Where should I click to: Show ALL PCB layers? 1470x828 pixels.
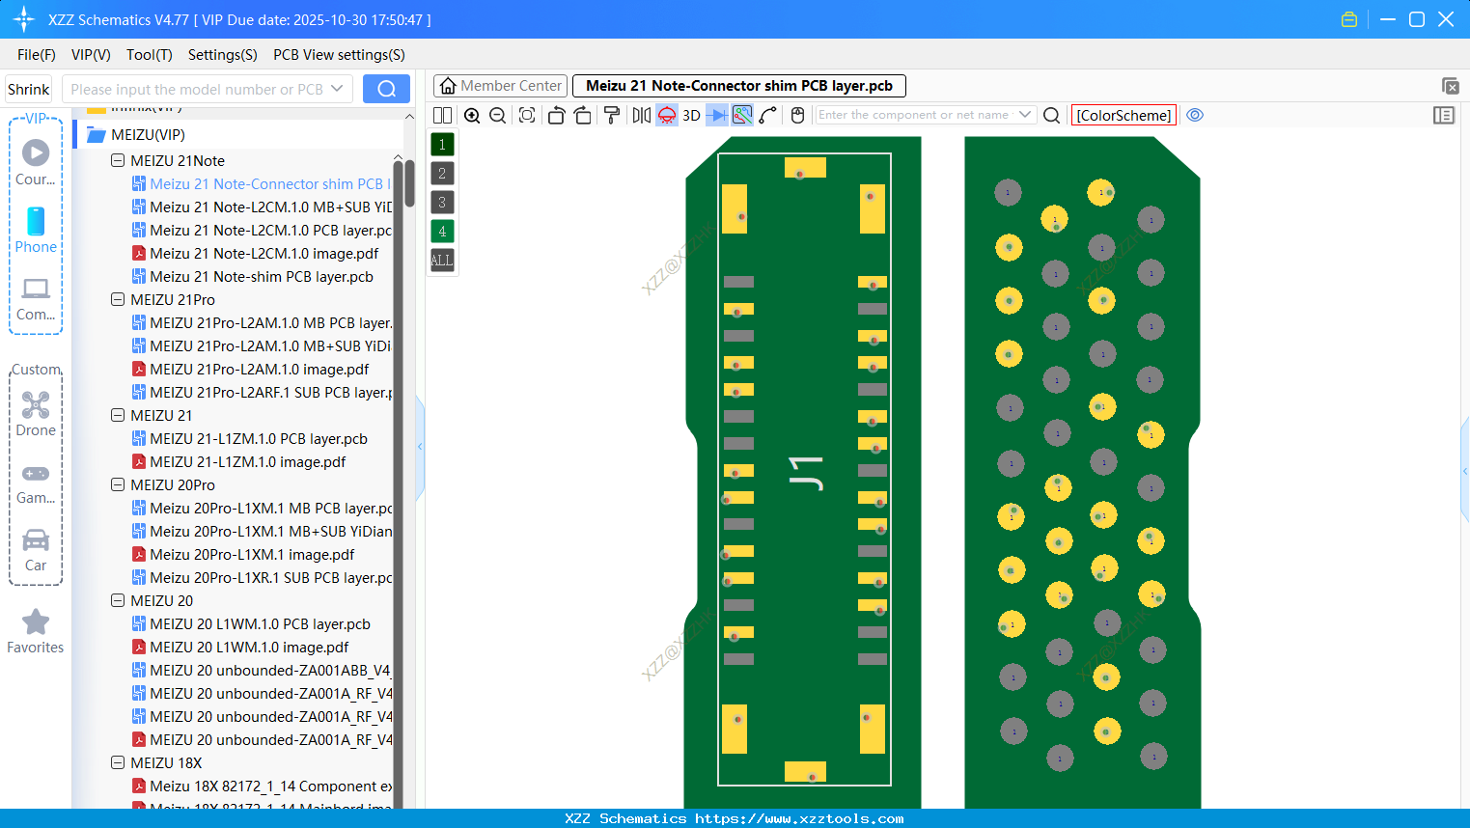tap(442, 261)
